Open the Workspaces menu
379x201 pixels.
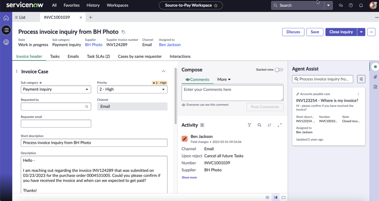(x=117, y=5)
